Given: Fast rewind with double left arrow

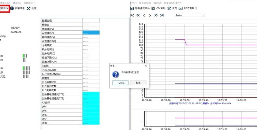Looking at the screenshot, I should coord(138,15).
